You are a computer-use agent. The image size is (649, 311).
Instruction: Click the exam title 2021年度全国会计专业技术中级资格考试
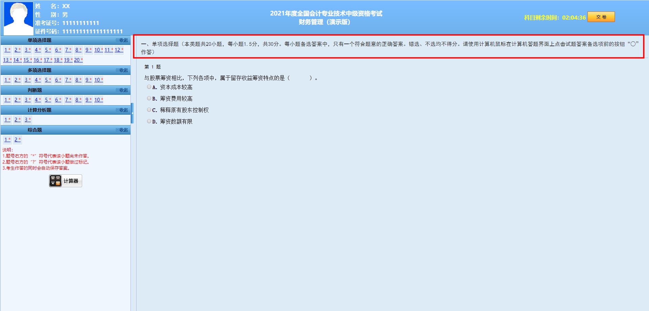coord(326,13)
